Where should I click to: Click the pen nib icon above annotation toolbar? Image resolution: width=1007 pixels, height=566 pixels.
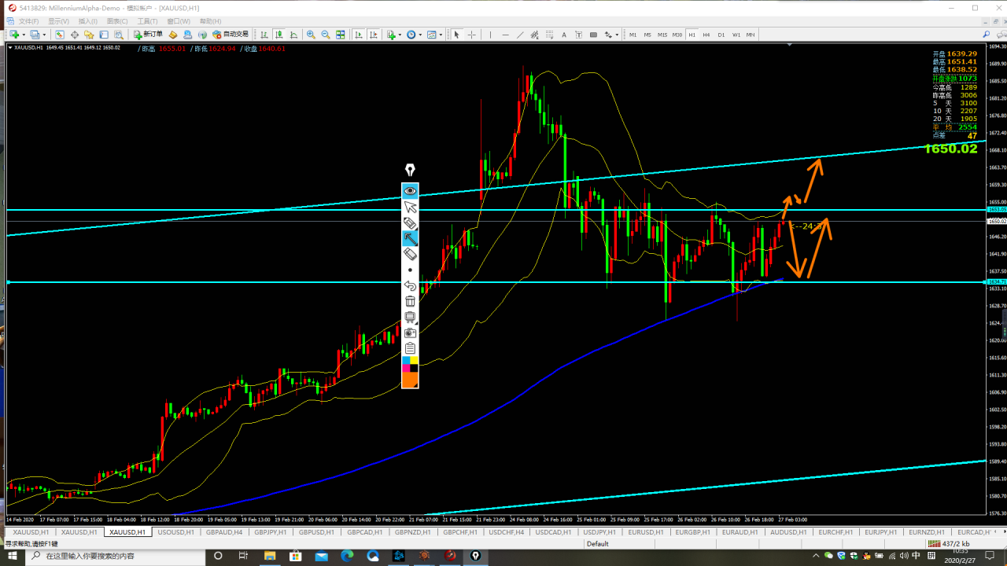click(x=410, y=170)
